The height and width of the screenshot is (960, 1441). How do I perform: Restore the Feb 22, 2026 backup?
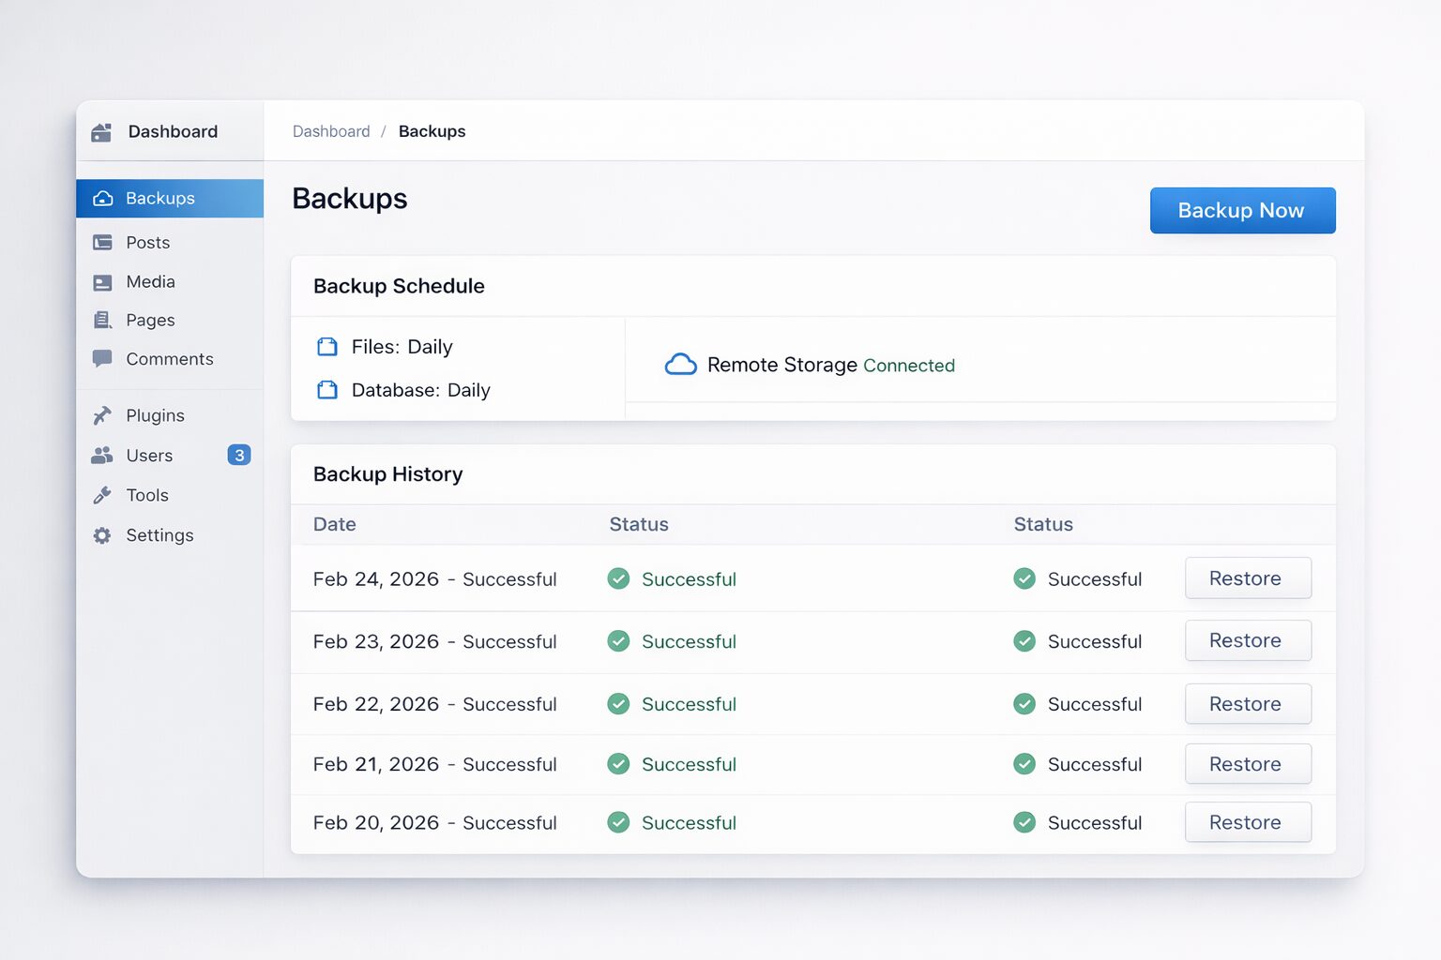pyautogui.click(x=1248, y=703)
